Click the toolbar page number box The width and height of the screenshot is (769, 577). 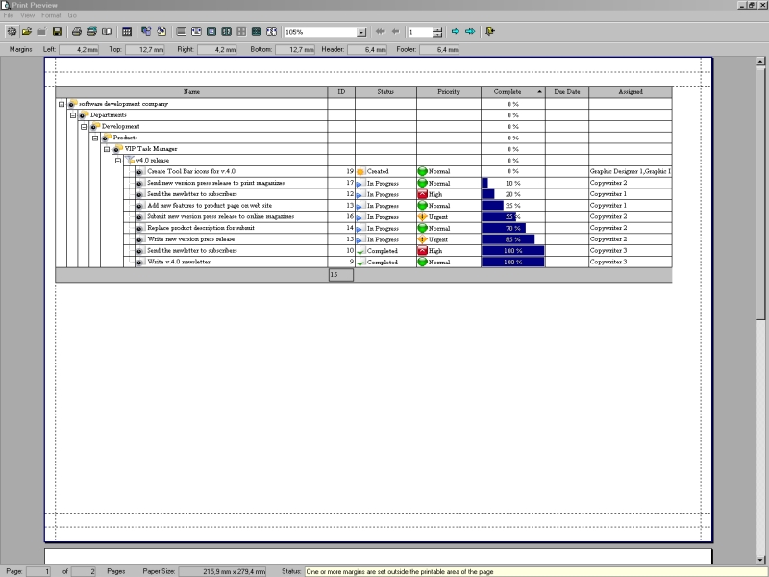coord(420,32)
